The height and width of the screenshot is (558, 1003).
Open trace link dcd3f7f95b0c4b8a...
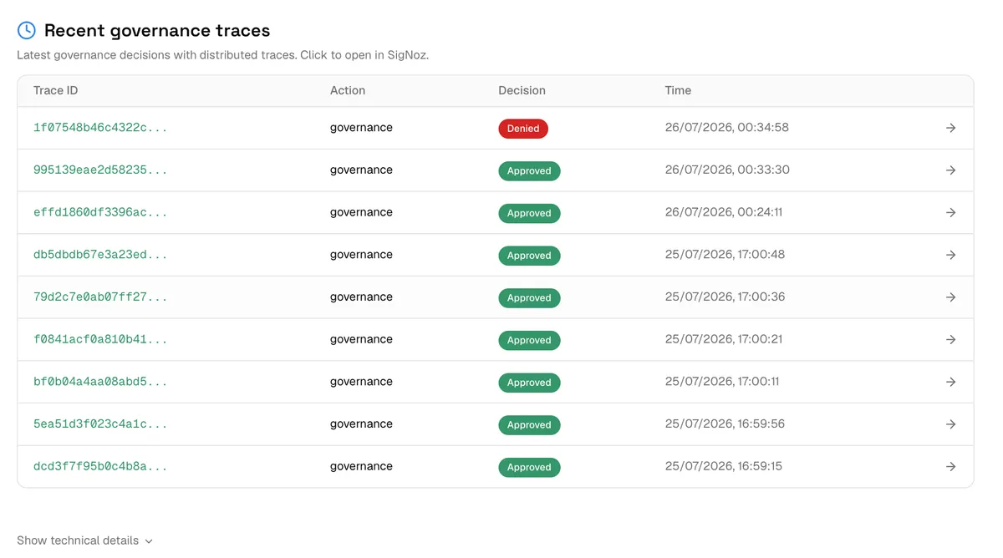(100, 467)
